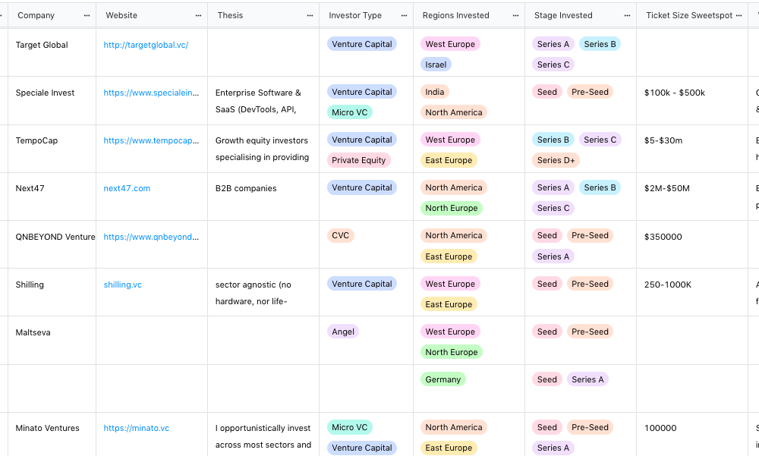Click the "Growth equity investors" thesis cell

[262, 149]
